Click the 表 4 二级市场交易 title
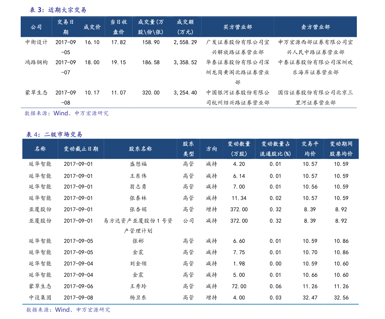385x319 pixels. (x=54, y=135)
